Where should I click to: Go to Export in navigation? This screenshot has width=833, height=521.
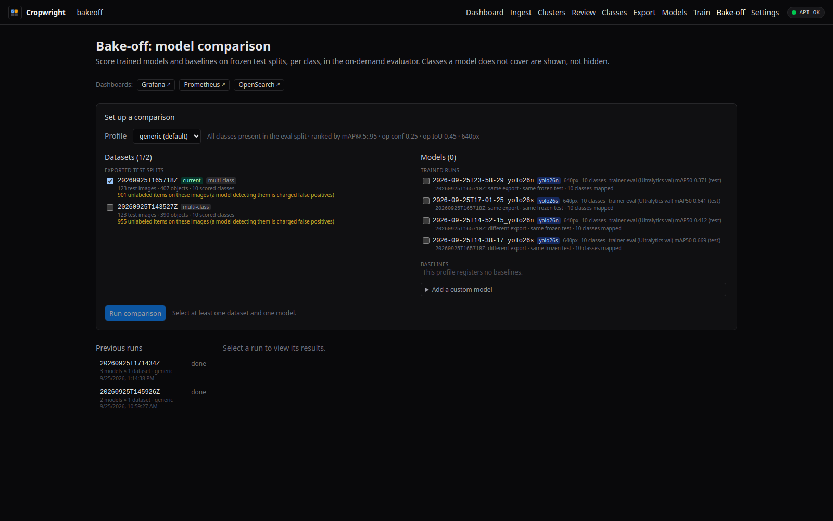[x=645, y=13]
